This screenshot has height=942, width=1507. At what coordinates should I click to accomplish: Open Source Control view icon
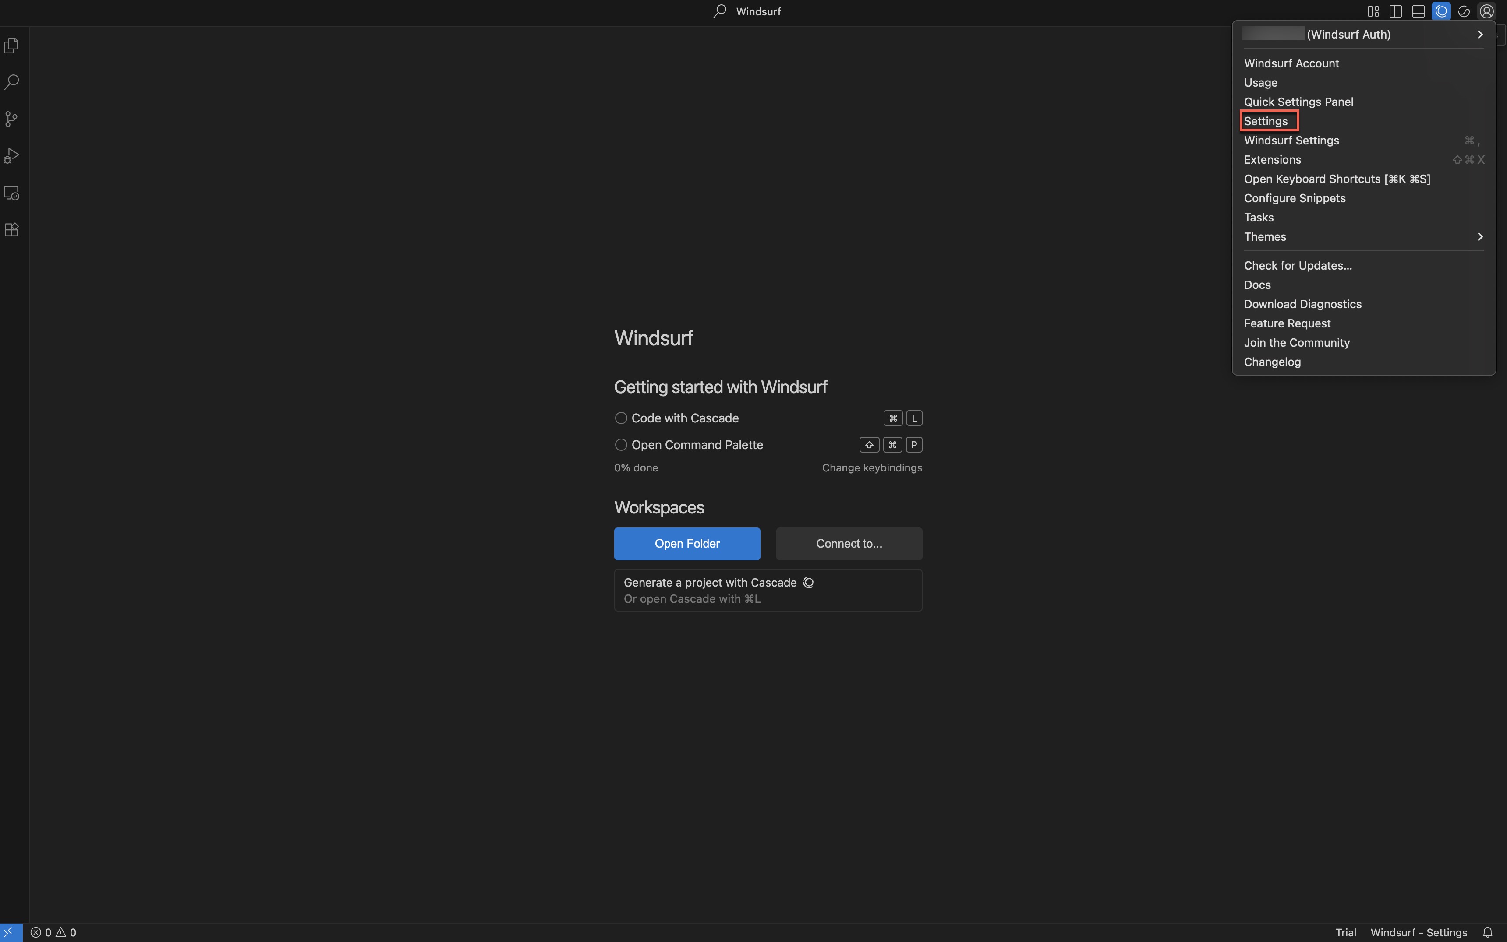point(12,119)
